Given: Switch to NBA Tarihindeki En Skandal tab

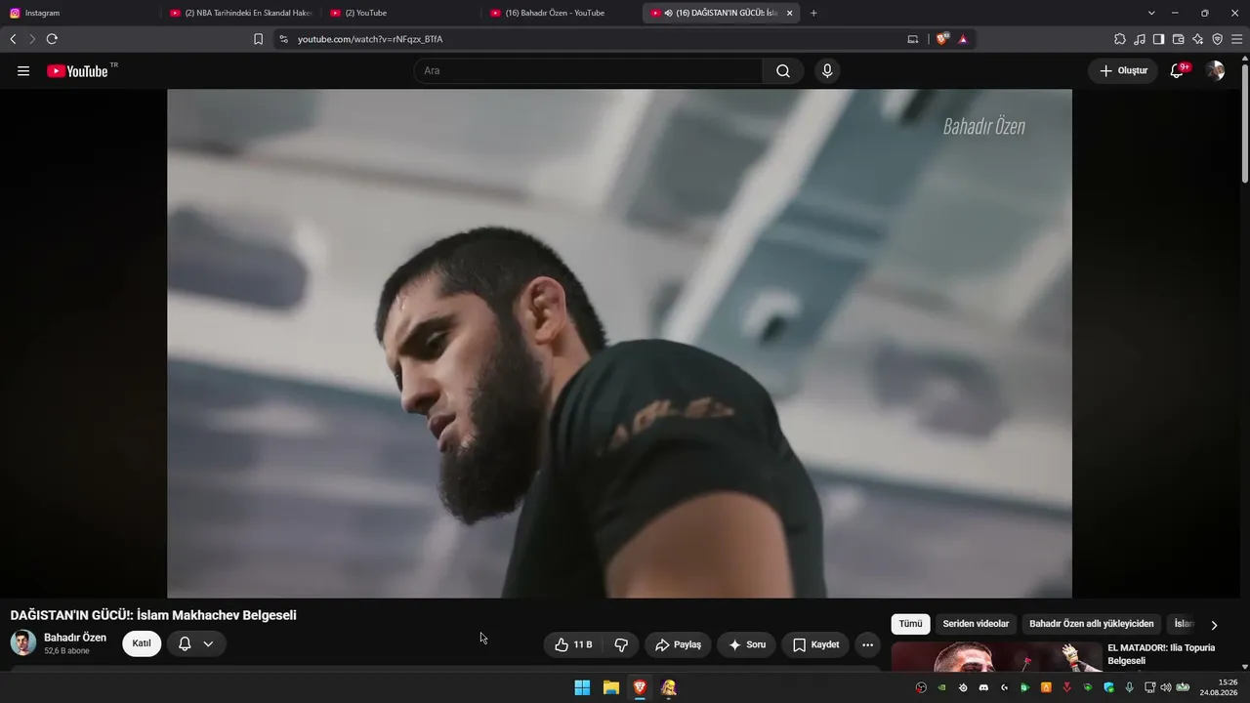Looking at the screenshot, I should (x=239, y=13).
